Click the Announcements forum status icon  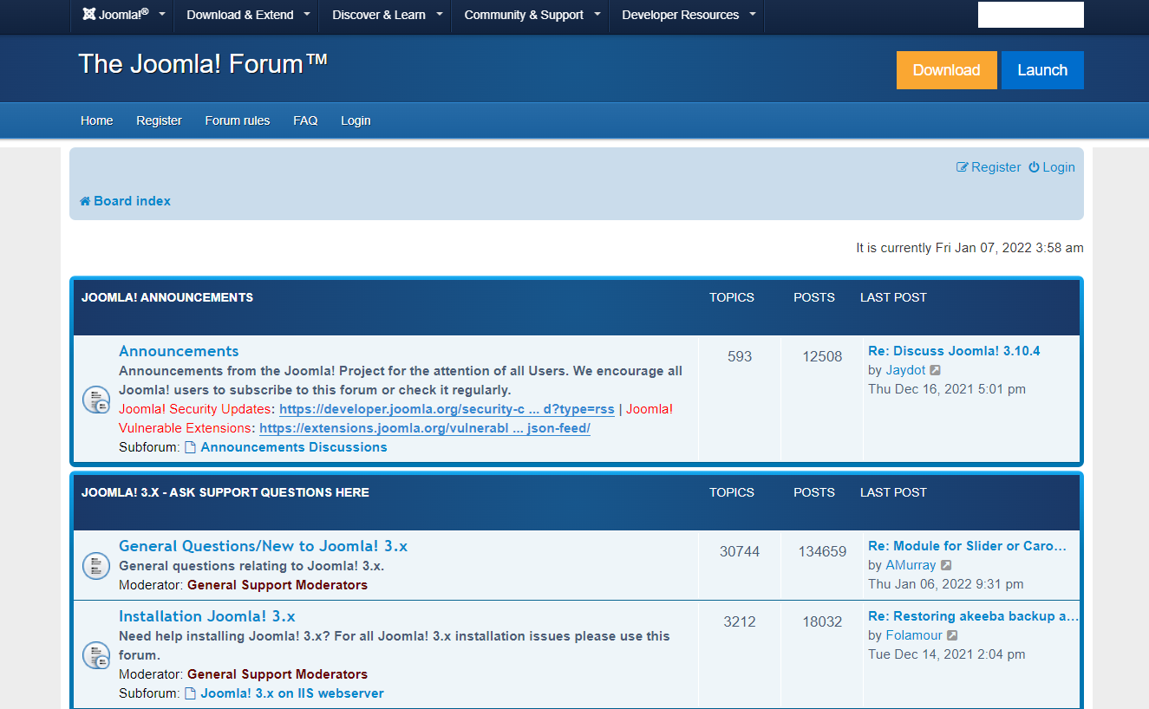click(96, 400)
